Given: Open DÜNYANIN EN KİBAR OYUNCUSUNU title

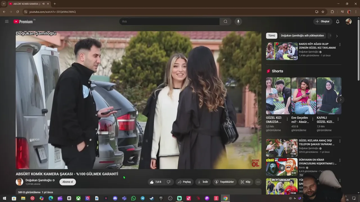Looking at the screenshot, I should [318, 162].
